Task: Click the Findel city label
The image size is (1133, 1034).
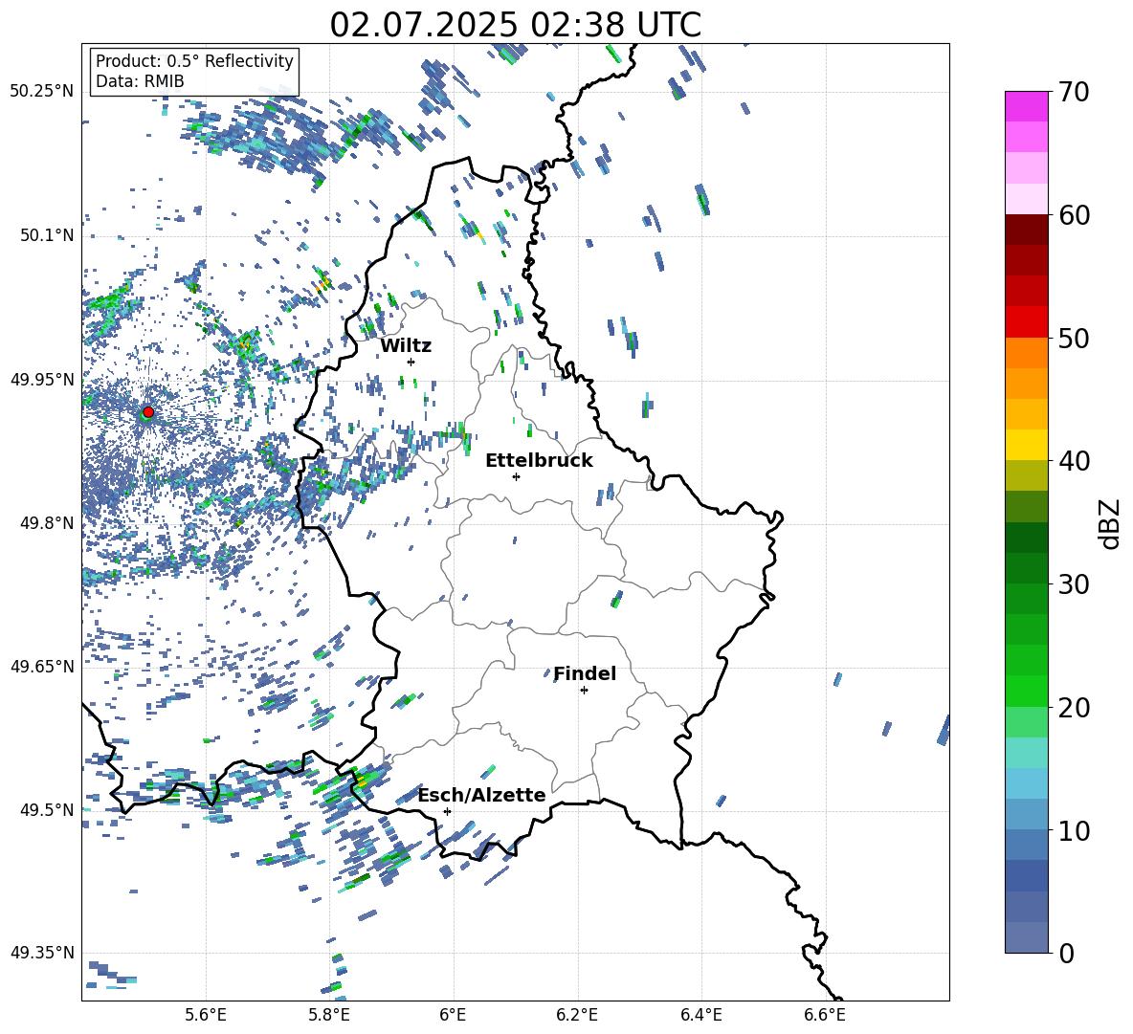Action: pyautogui.click(x=585, y=673)
